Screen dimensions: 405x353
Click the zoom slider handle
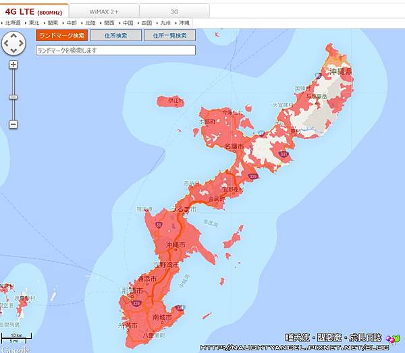click(x=13, y=97)
